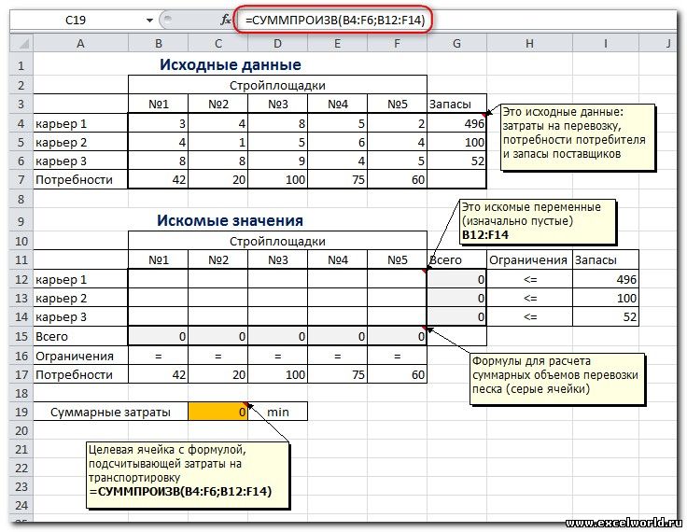Viewport: 687px width, 532px height.
Task: Select row 7 header
Action: tap(21, 180)
